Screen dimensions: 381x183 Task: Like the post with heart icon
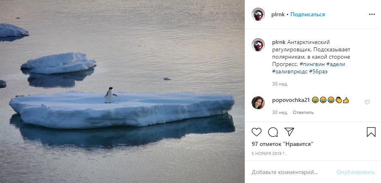tap(257, 132)
